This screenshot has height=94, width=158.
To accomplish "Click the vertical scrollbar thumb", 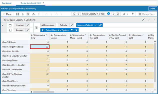I will point(155,62).
